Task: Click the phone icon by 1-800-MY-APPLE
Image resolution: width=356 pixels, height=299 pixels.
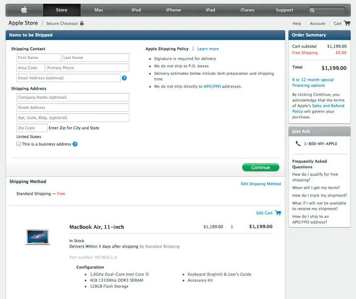Action: (x=298, y=144)
